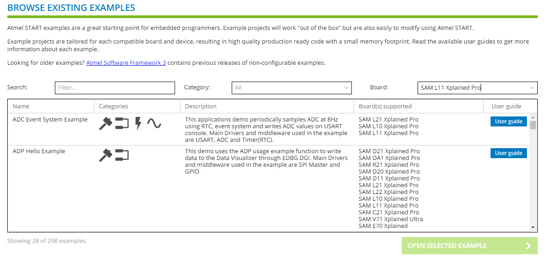The image size is (550, 266).
Task: Click the Open Selected Example button
Action: (x=470, y=246)
